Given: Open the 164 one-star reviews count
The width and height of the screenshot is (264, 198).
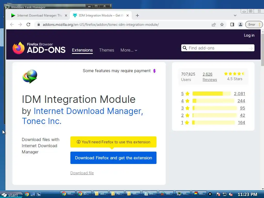Looking at the screenshot, I should [x=241, y=122].
